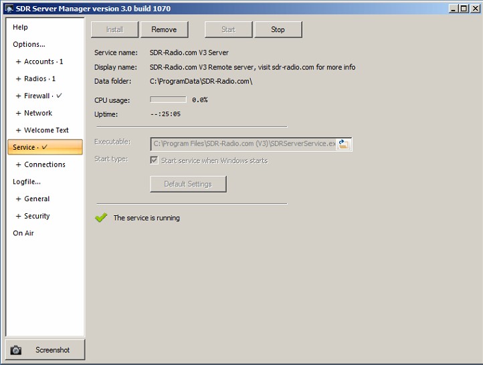The image size is (483, 365).
Task: Click the camera icon on Screenshot button
Action: click(15, 350)
